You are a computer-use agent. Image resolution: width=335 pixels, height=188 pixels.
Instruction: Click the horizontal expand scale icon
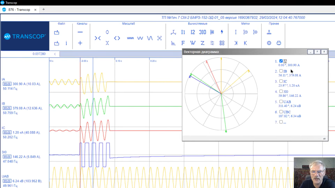pos(117,38)
